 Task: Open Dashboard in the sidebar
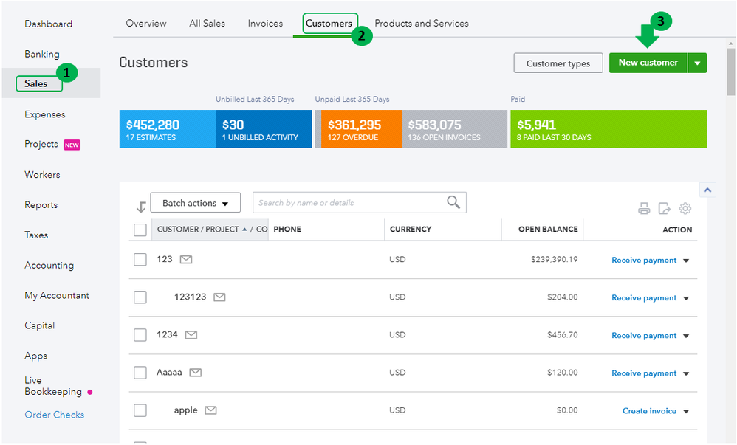49,24
